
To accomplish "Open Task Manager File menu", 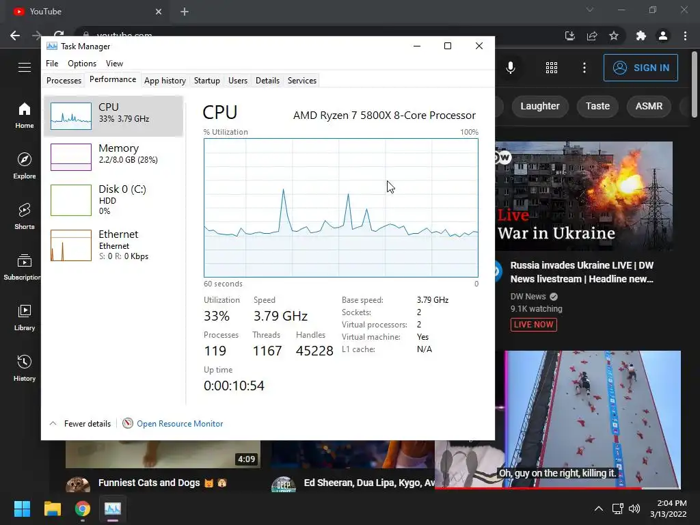I will (x=52, y=64).
